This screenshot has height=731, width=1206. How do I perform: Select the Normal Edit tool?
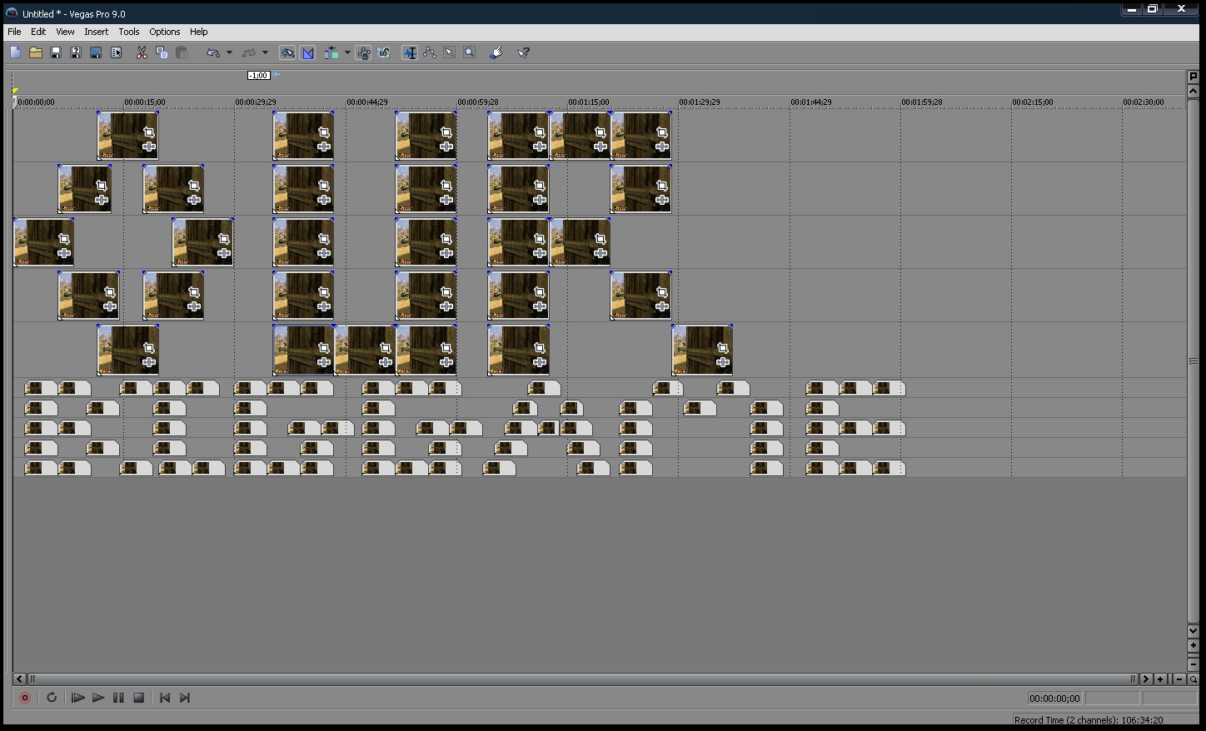pyautogui.click(x=410, y=52)
